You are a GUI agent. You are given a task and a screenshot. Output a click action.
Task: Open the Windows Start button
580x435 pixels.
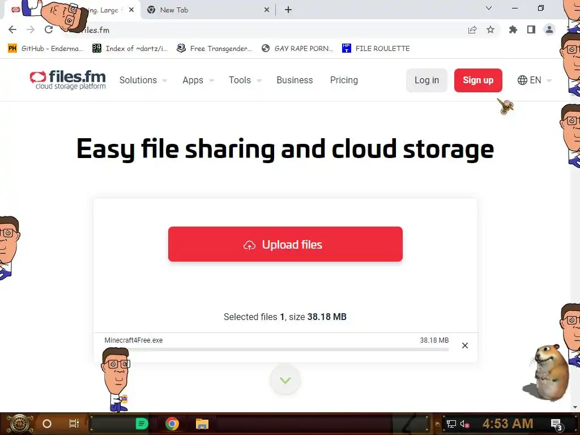pos(20,424)
